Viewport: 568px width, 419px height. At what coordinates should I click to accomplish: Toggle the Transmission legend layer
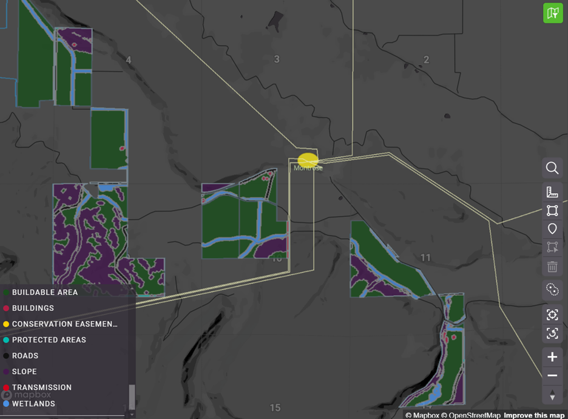(41, 387)
